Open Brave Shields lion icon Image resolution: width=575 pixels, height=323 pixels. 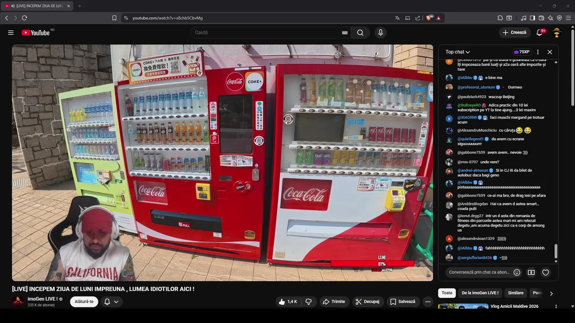(x=429, y=18)
